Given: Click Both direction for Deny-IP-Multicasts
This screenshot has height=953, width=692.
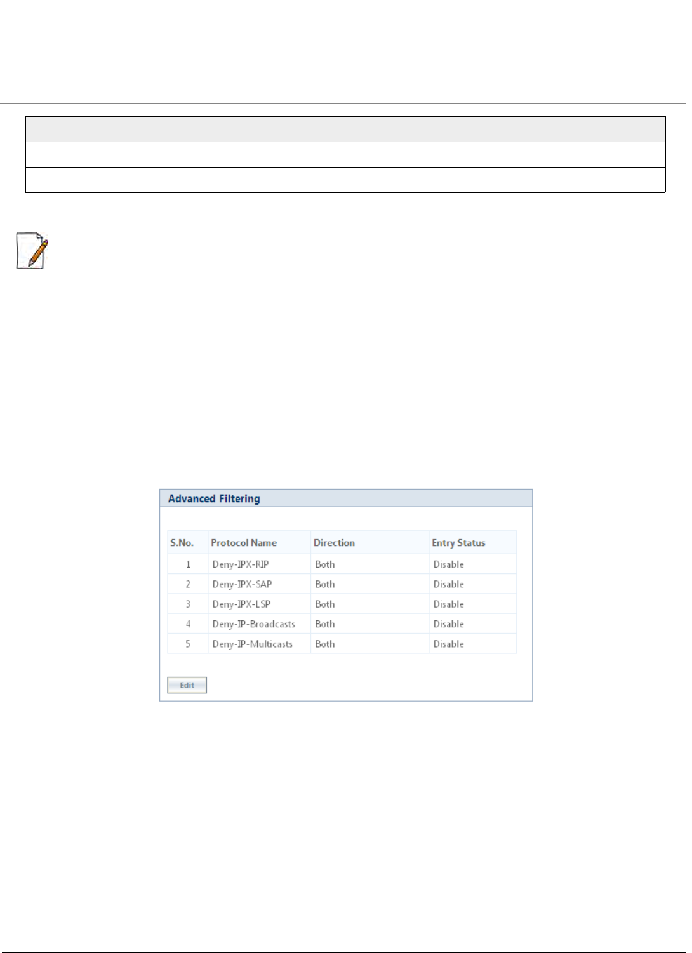Looking at the screenshot, I should [325, 644].
